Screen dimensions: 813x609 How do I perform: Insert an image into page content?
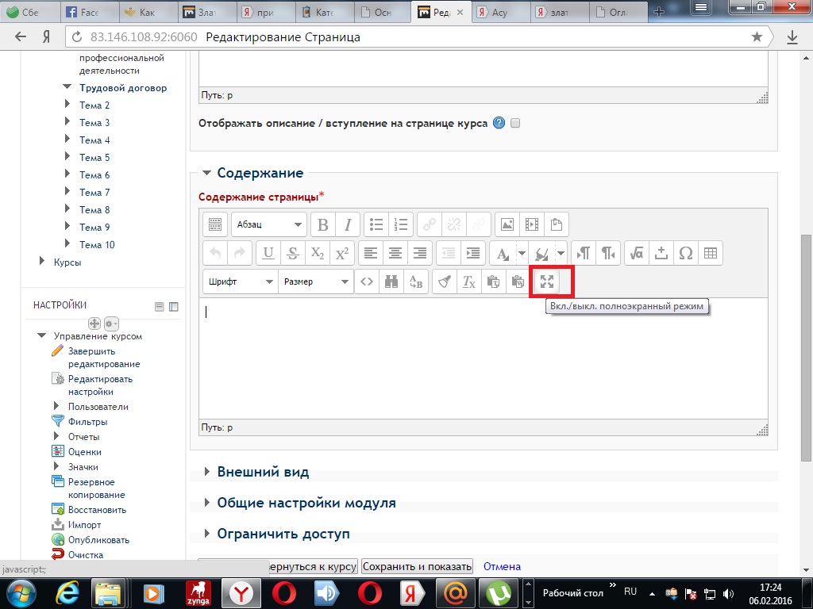[x=507, y=224]
